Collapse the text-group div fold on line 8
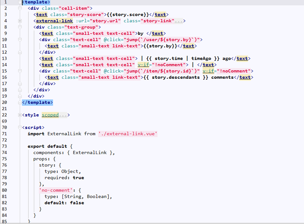Viewport: 304px width, 224px height. pos(20,27)
